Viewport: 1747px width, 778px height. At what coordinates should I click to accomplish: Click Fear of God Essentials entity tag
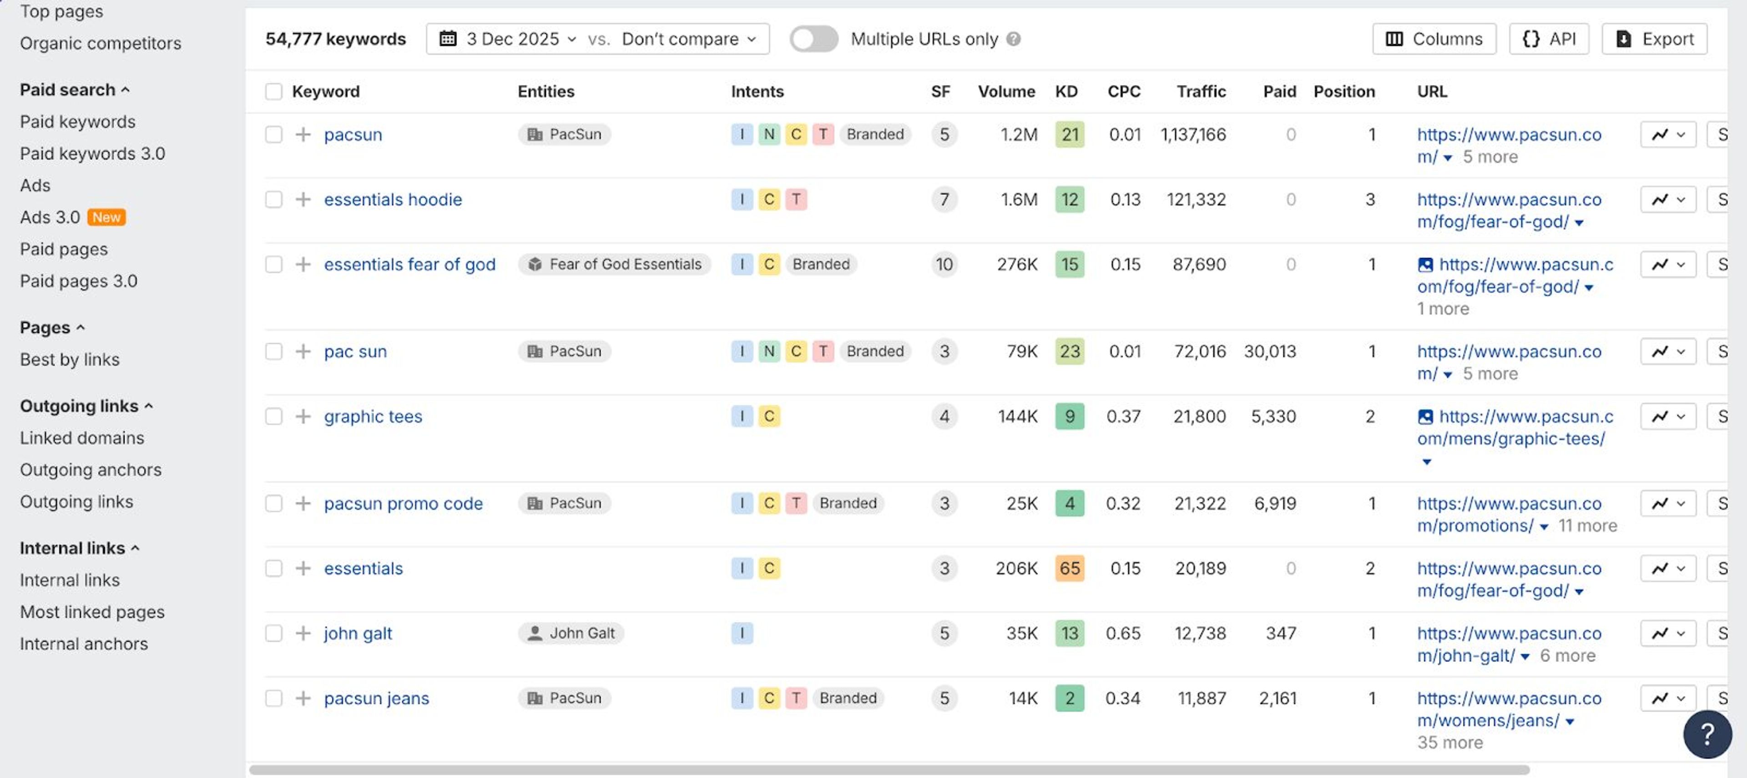pyautogui.click(x=615, y=264)
